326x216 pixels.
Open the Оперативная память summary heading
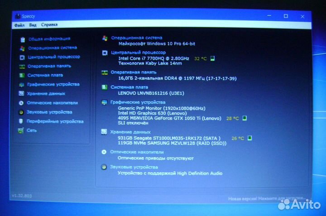pyautogui.click(x=134, y=72)
